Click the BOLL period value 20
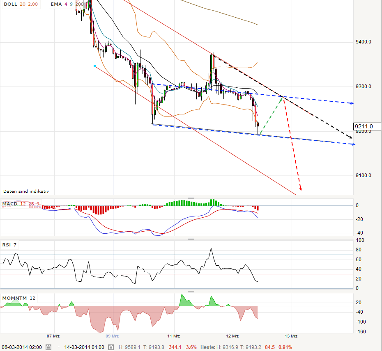This screenshot has height=351, width=382. pos(23,4)
